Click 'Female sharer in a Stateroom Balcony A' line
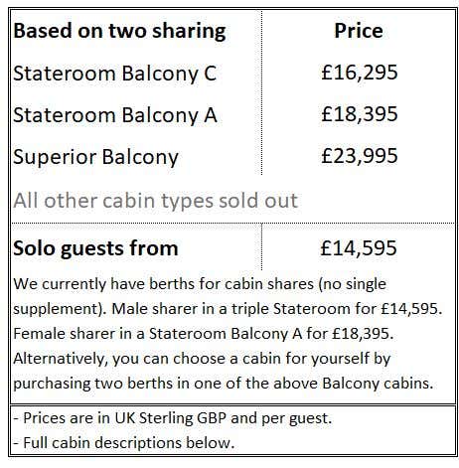This screenshot has height=468, width=459. (204, 334)
